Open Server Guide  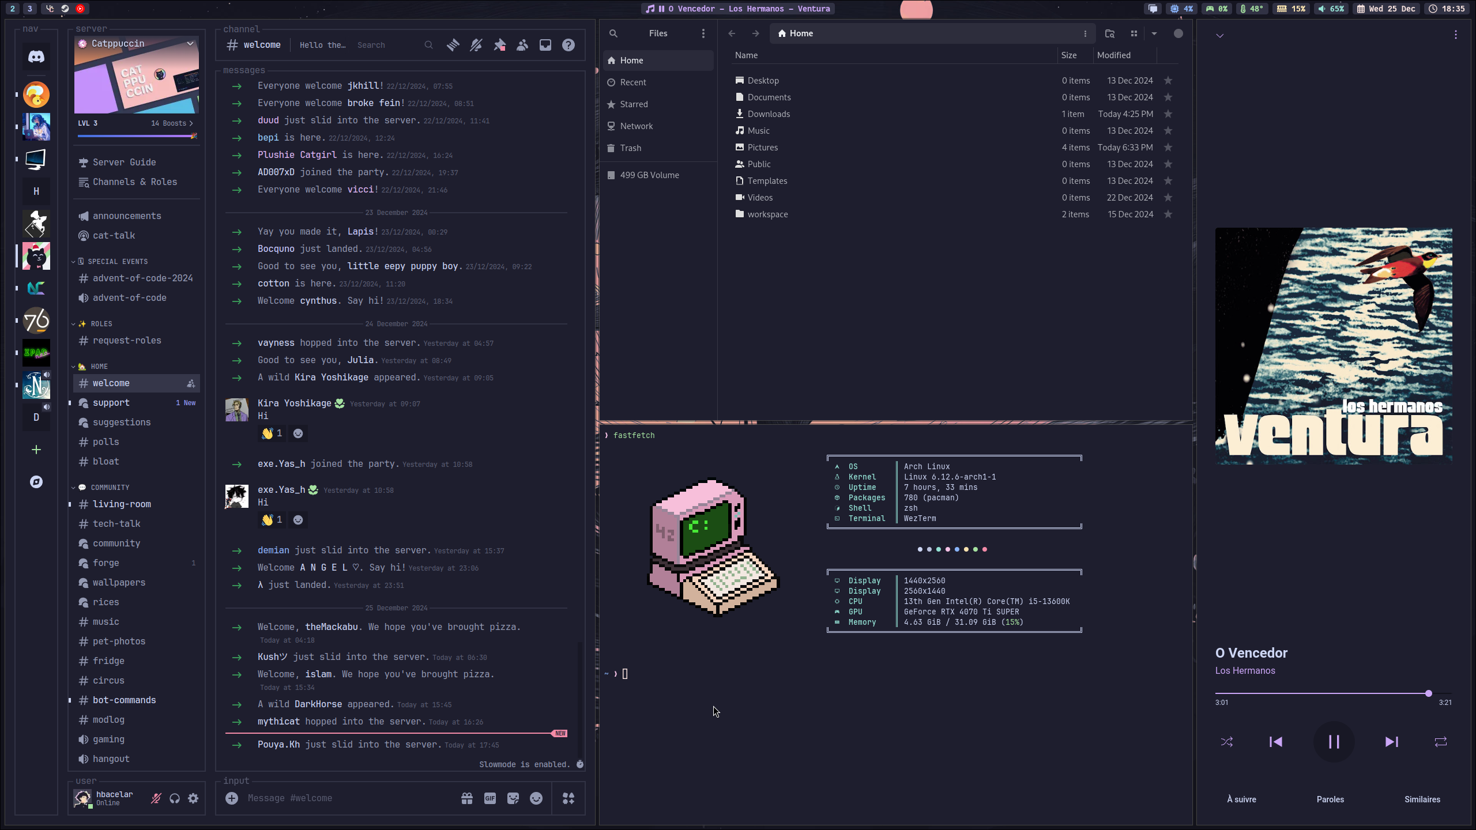pyautogui.click(x=137, y=163)
